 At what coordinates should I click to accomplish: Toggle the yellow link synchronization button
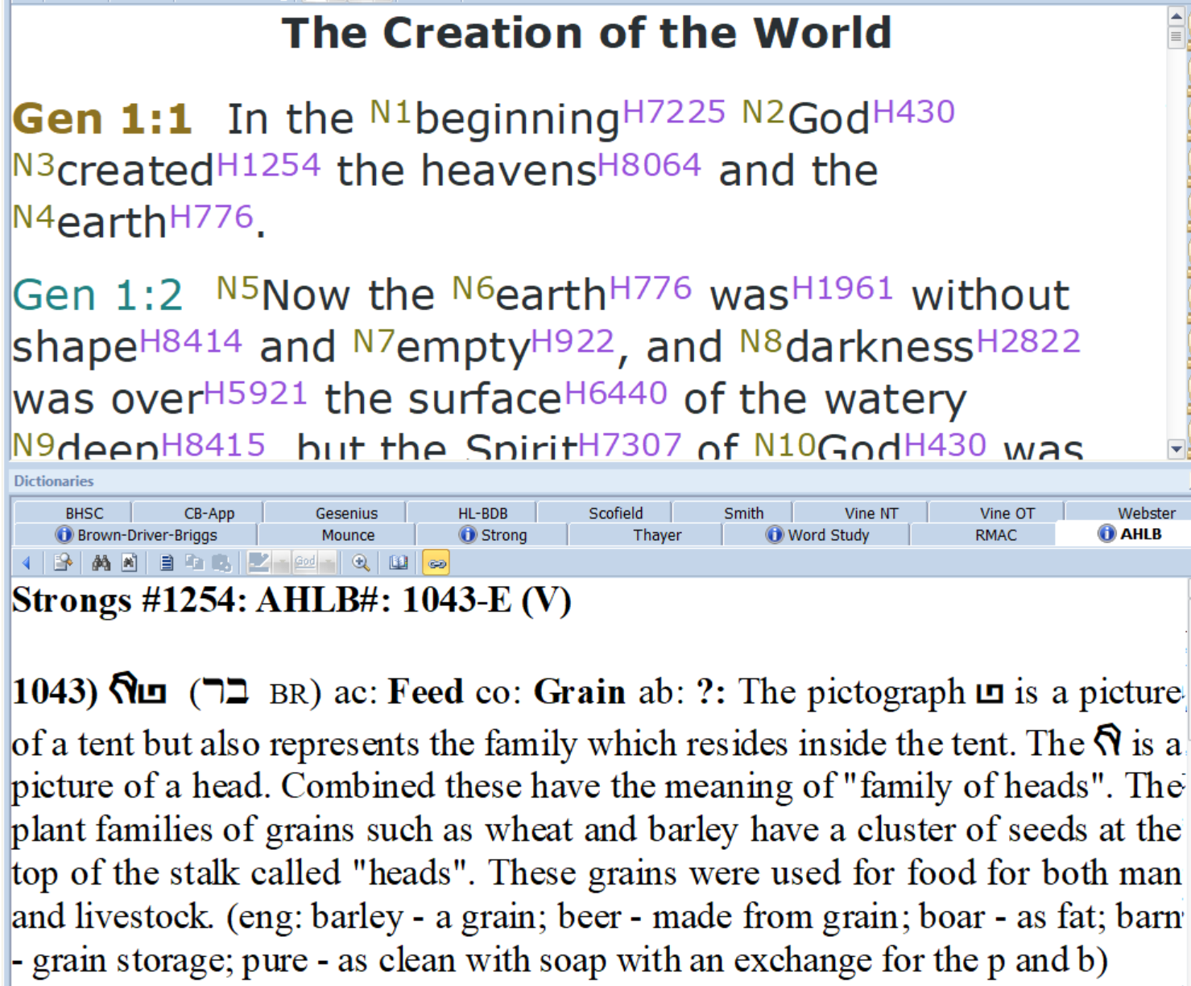(436, 563)
